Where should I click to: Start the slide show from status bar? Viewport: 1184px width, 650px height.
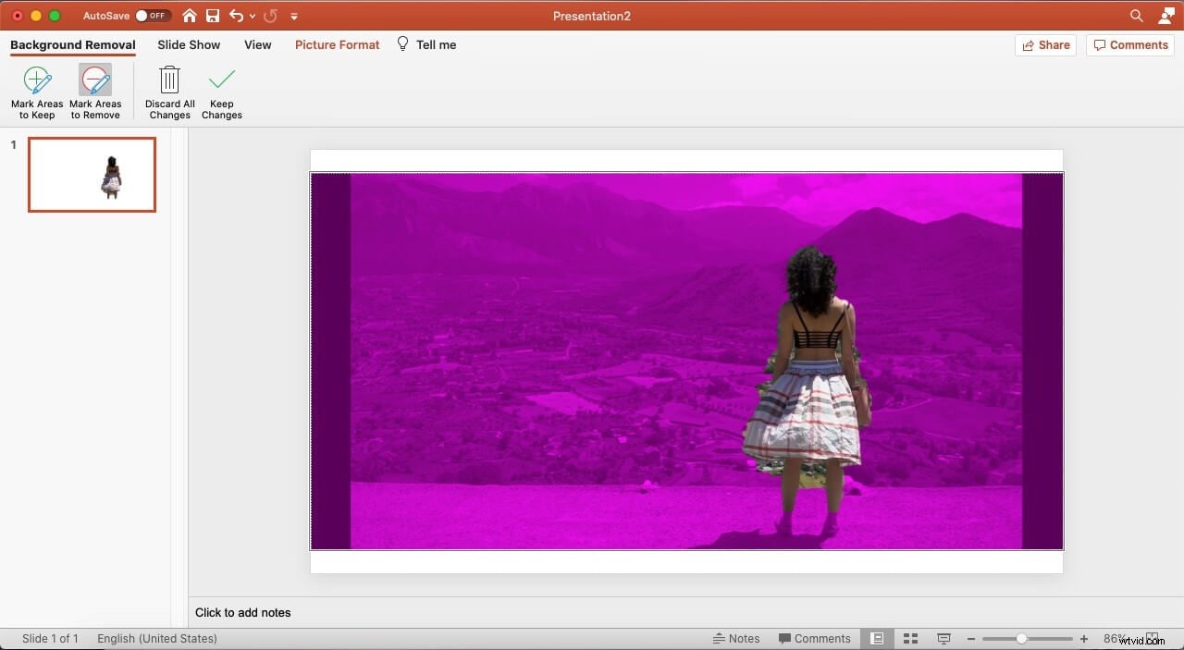point(943,638)
